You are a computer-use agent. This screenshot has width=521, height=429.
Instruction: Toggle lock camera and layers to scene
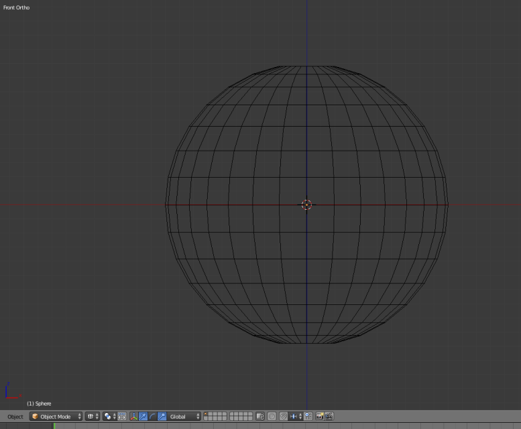pos(260,416)
